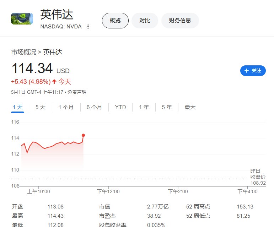Select the YTD chart range

(120, 107)
